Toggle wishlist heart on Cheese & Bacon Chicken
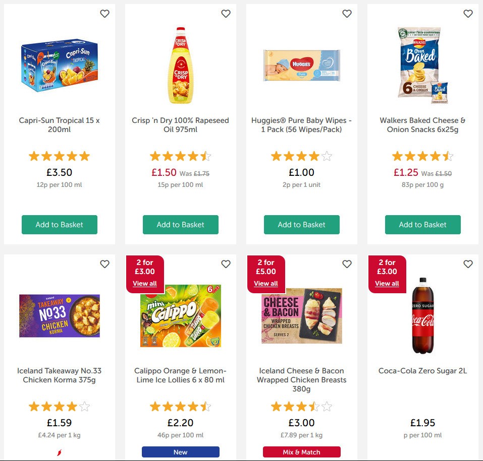The image size is (483, 461). [x=347, y=264]
